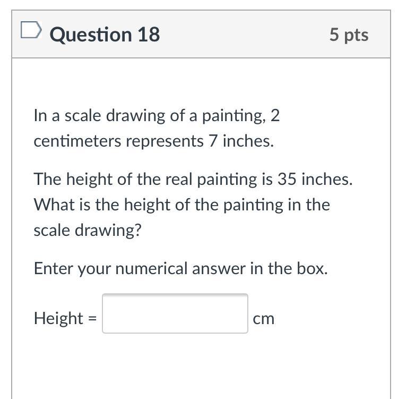Click the text "scale drawing?"
This screenshot has width=398, height=399.
click(88, 230)
